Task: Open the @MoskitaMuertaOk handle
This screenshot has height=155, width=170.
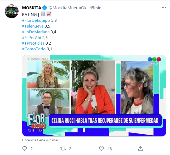Action: pos(67,8)
